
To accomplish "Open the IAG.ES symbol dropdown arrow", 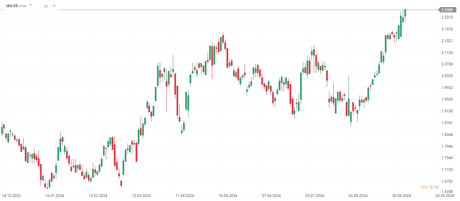I will pyautogui.click(x=30, y=6).
